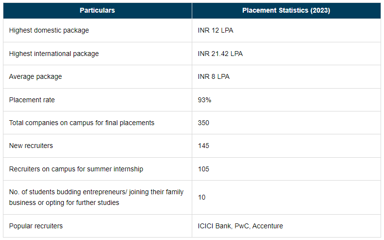Click the 350 companies value
Image resolution: width=384 pixels, height=240 pixels.
203,123
